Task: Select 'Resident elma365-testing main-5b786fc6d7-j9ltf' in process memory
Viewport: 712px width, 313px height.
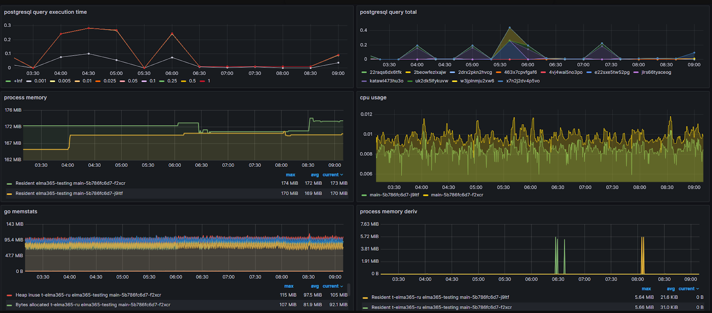Action: coord(69,193)
